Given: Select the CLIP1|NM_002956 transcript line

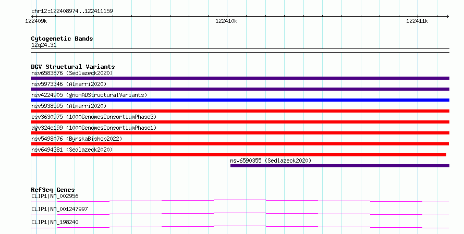Looking at the screenshot, I should pos(240,201).
